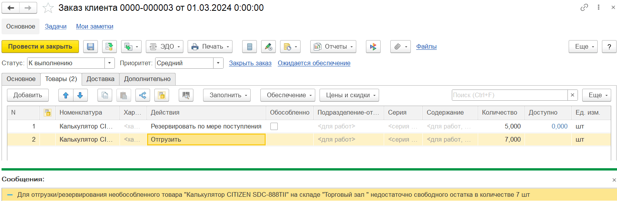Toggle Обособленно checkbox in row 1
The image size is (617, 201).
(x=274, y=127)
